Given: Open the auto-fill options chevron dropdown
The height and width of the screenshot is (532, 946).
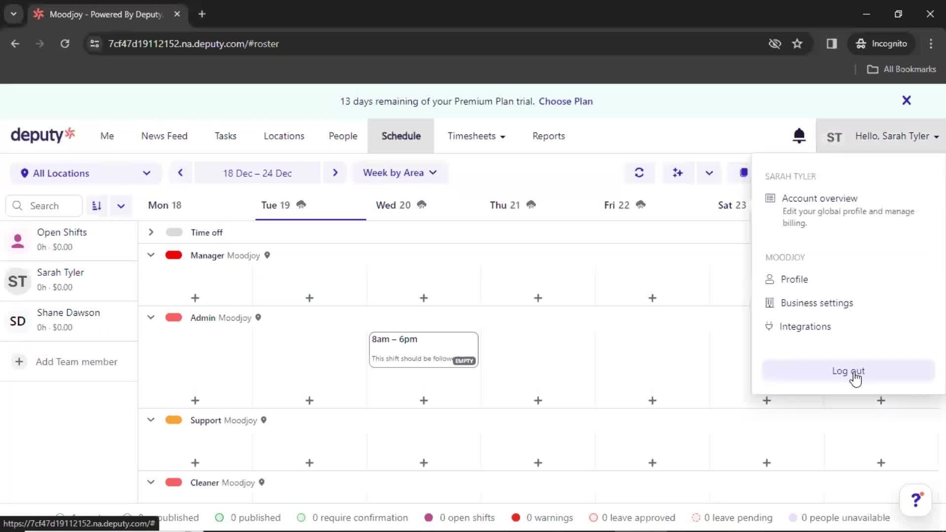Looking at the screenshot, I should (x=709, y=173).
